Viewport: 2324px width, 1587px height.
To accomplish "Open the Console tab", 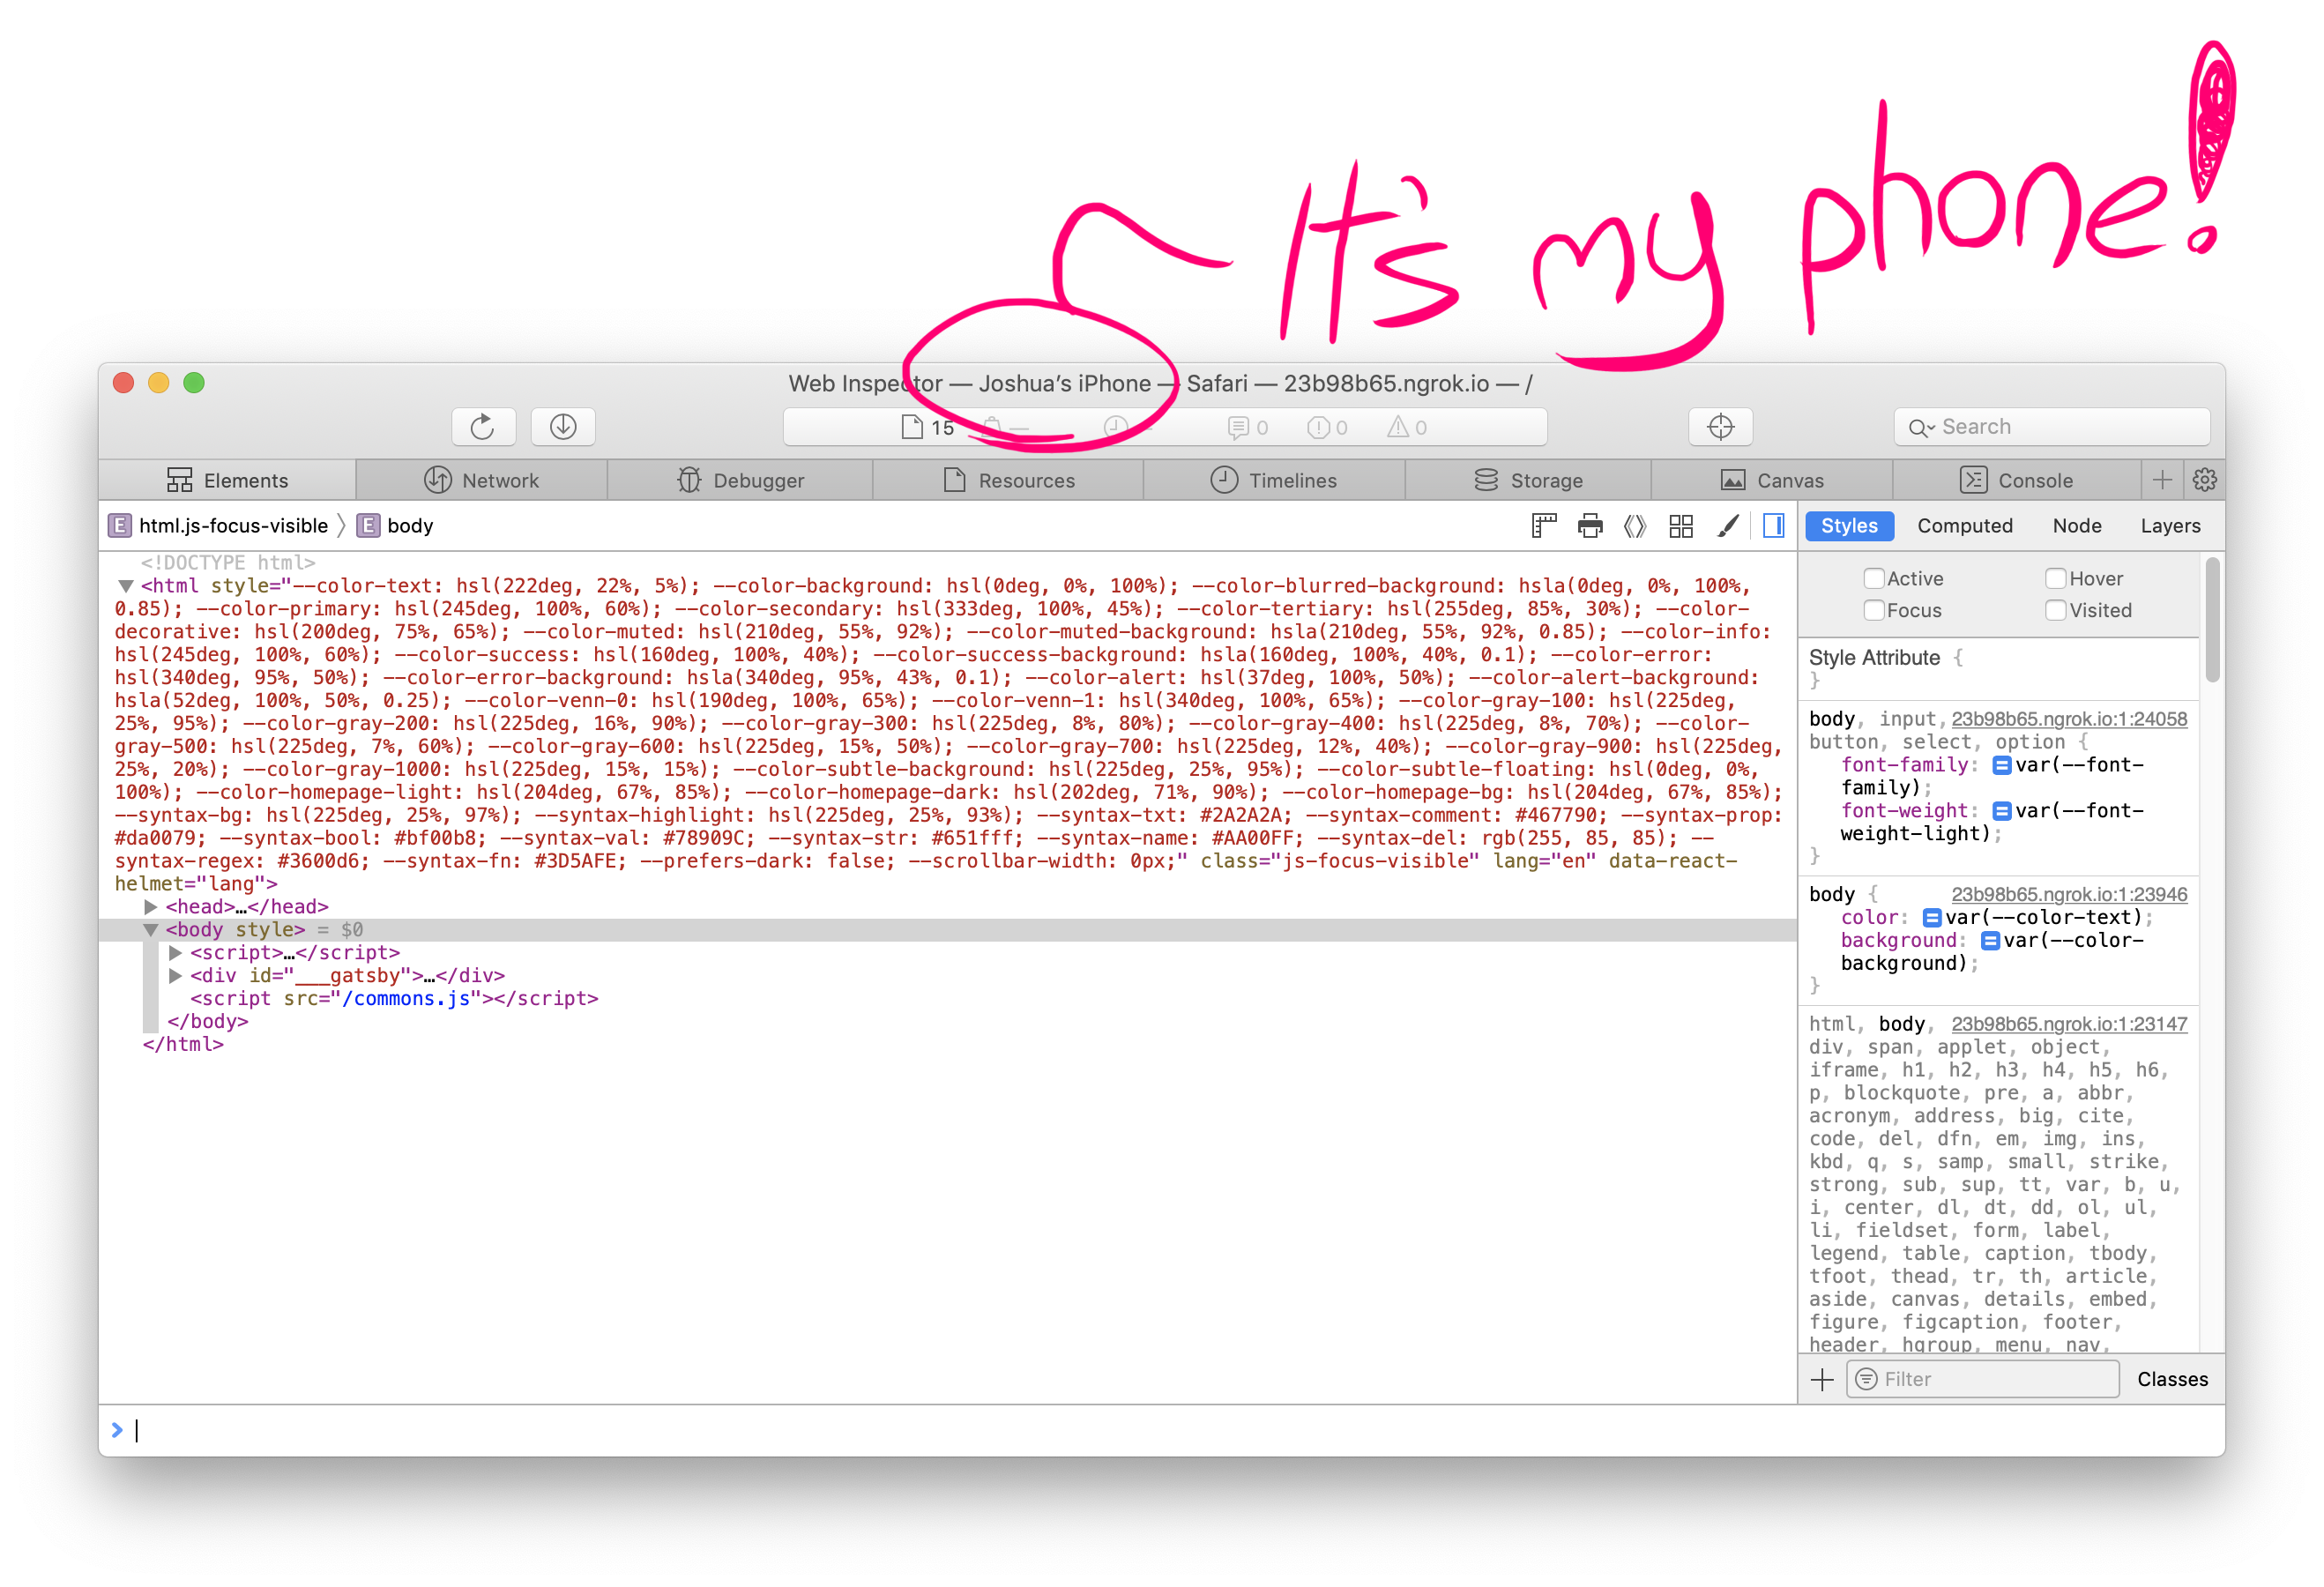I will 2016,480.
